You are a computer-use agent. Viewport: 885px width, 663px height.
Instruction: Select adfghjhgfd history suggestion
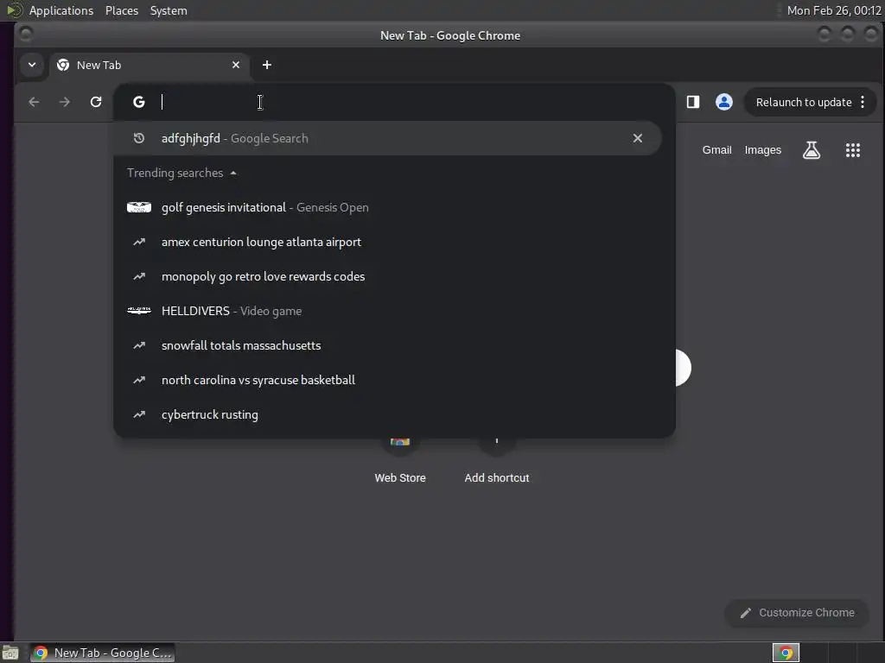pyautogui.click(x=387, y=138)
